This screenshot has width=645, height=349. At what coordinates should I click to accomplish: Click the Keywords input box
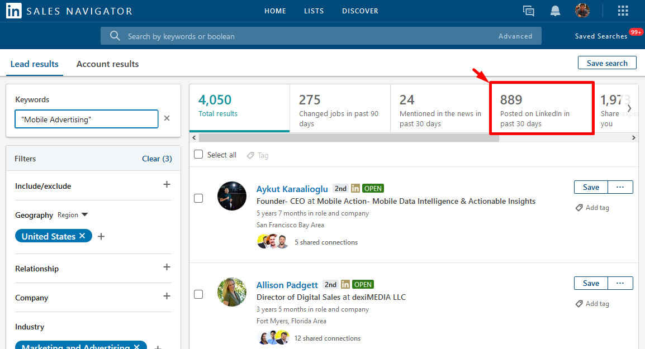coord(87,119)
